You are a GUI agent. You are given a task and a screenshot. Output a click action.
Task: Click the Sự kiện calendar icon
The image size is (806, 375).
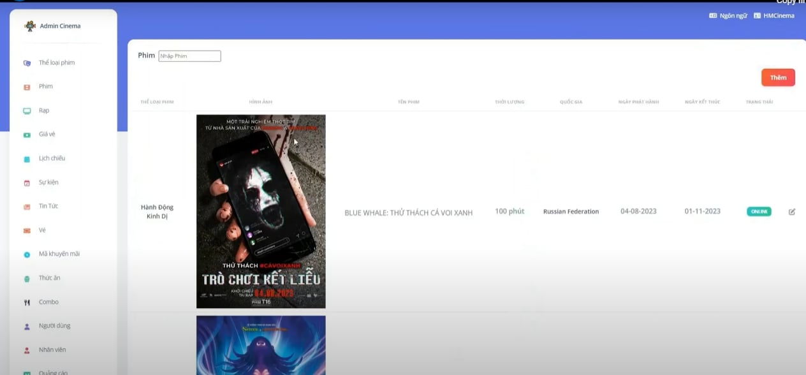pyautogui.click(x=27, y=183)
